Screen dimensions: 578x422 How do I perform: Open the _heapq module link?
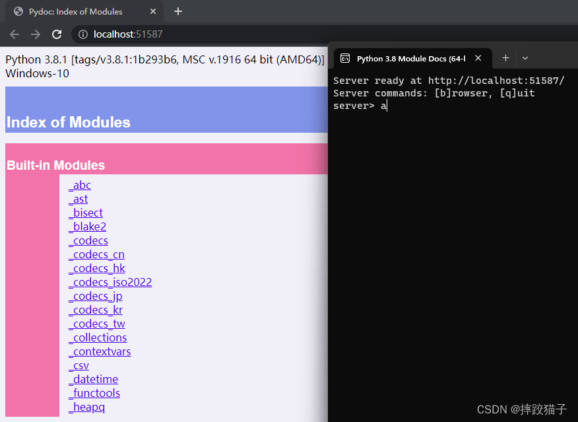coord(86,407)
